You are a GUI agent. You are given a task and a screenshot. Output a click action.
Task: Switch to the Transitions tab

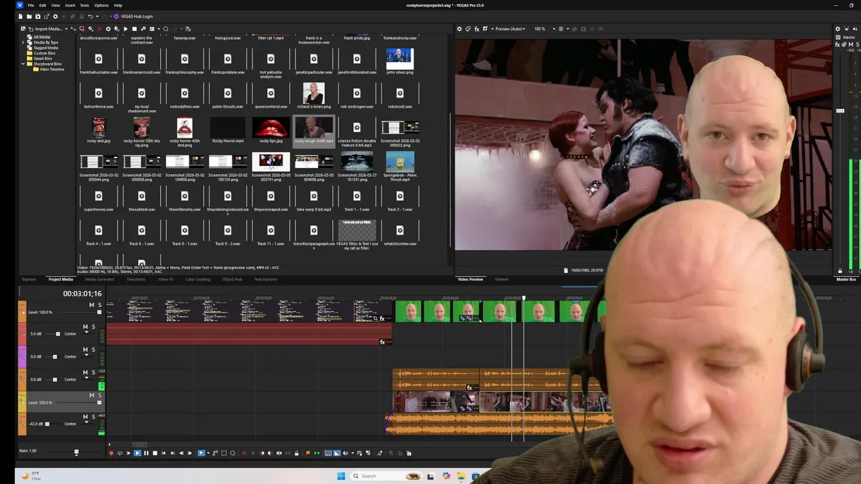(x=136, y=279)
